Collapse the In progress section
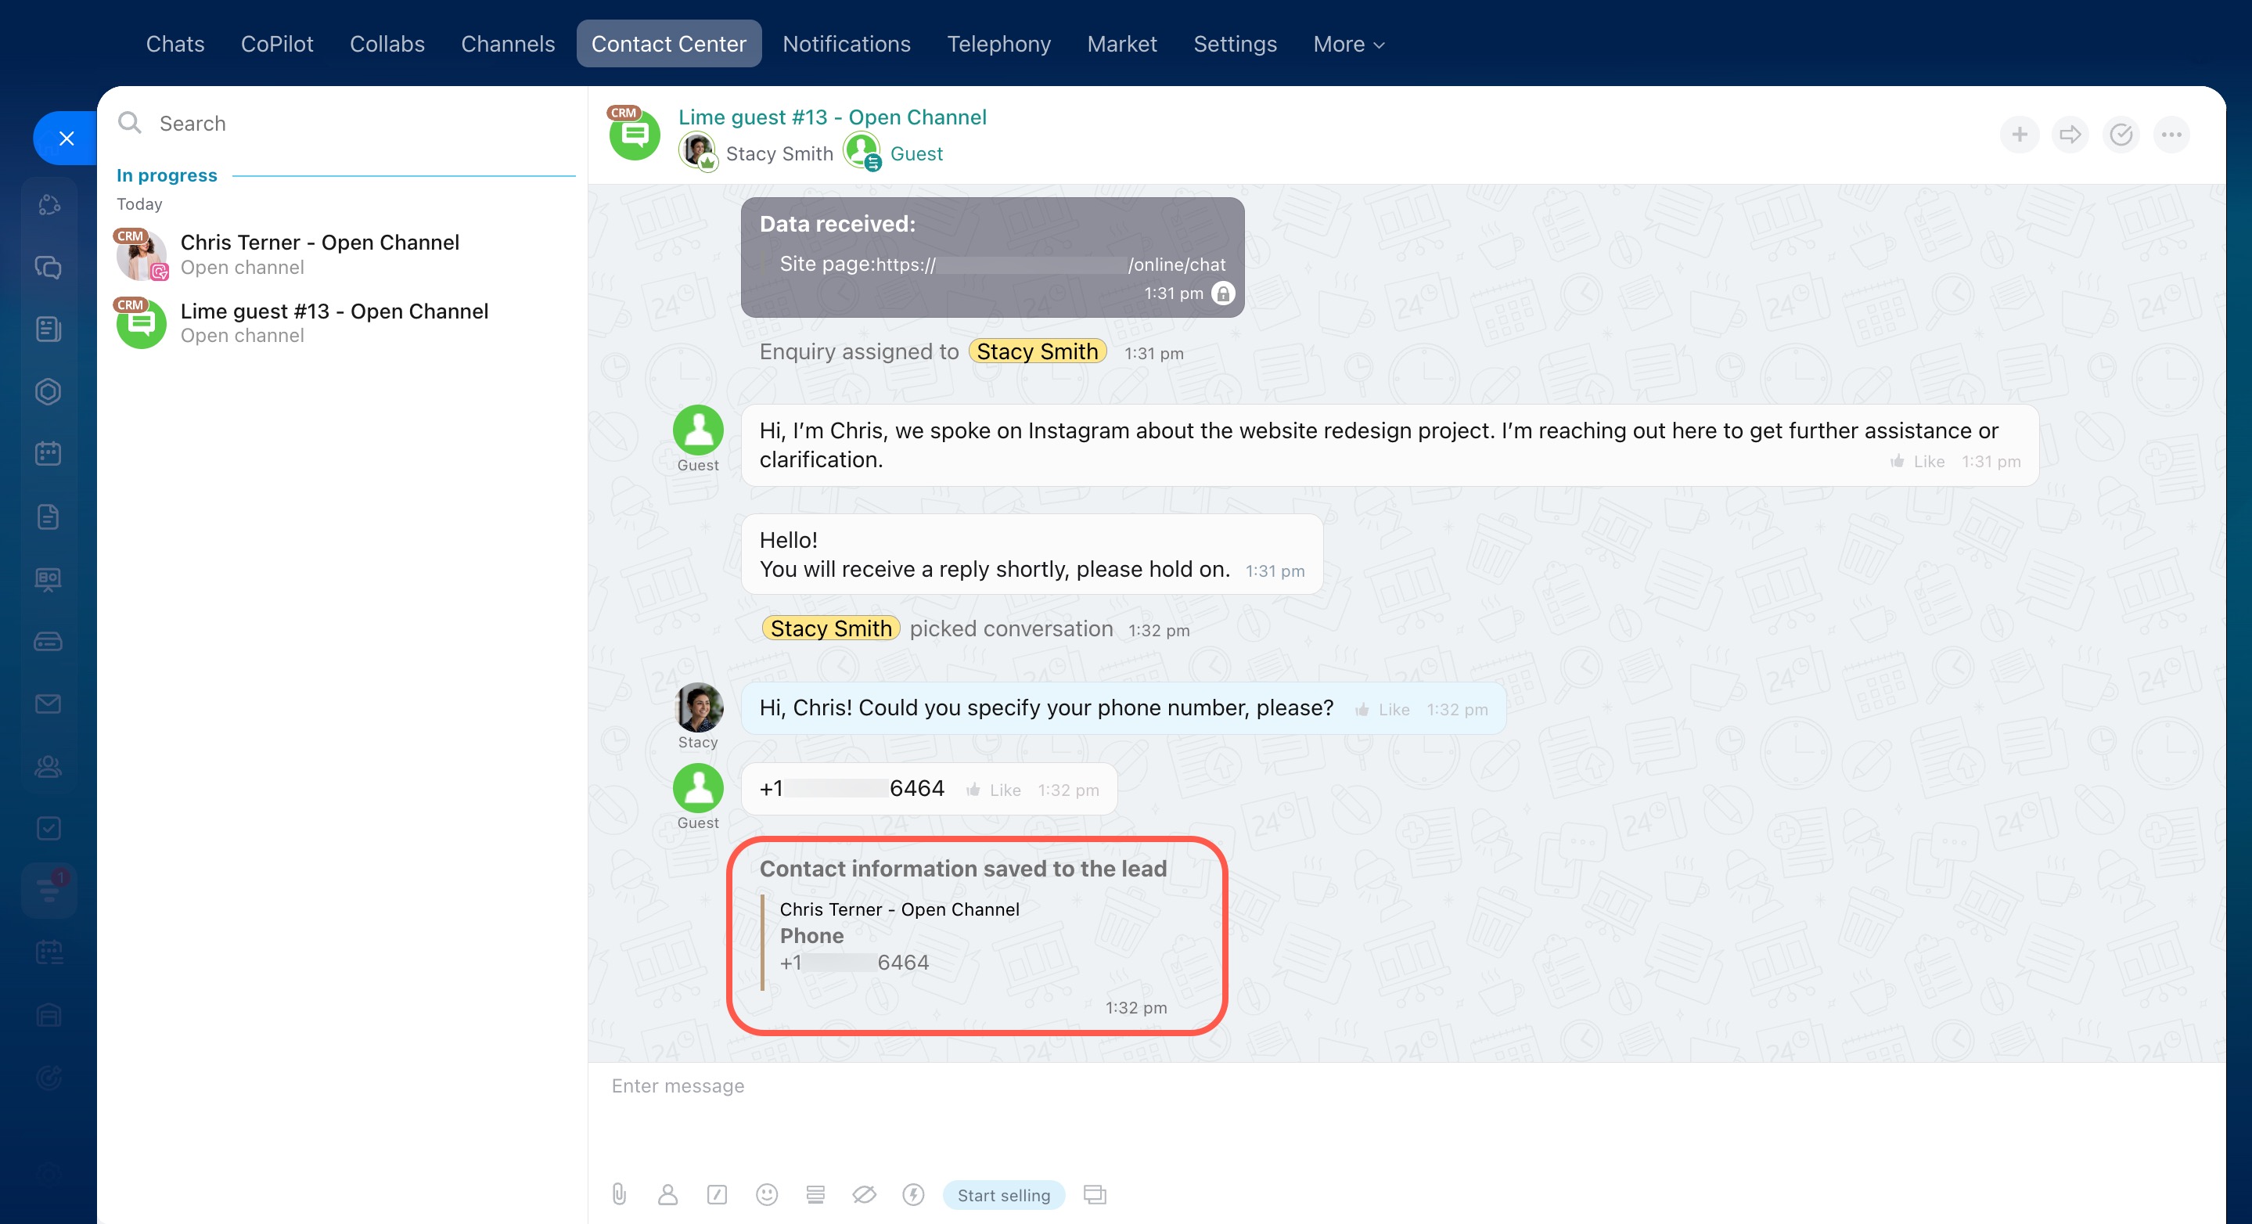Viewport: 2252px width, 1224px height. (166, 175)
